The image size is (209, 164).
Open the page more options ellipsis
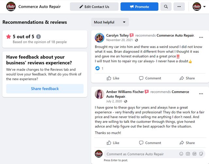(x=179, y=7)
